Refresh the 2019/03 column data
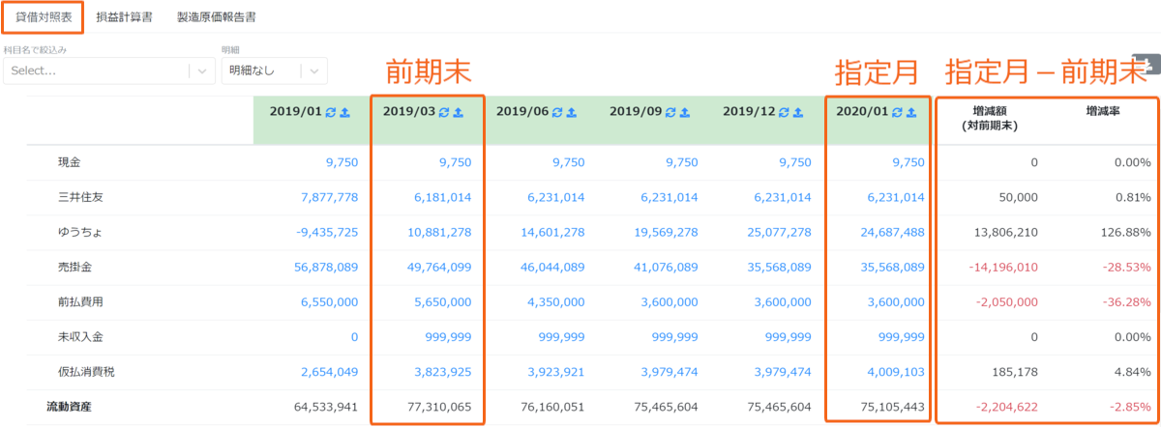Screen dimensions: 1161x427 tap(444, 112)
